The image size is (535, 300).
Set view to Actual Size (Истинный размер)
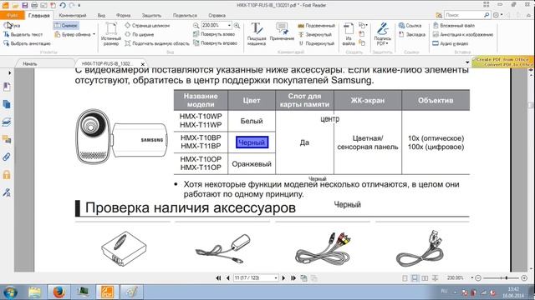[x=111, y=34]
